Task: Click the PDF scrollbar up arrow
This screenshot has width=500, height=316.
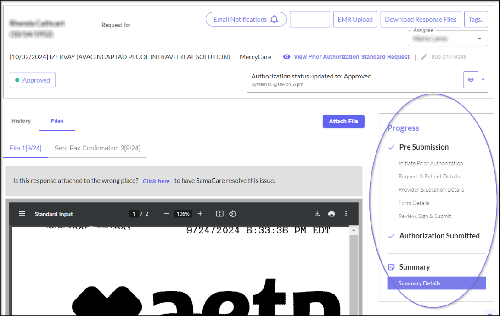Action: tap(354, 230)
